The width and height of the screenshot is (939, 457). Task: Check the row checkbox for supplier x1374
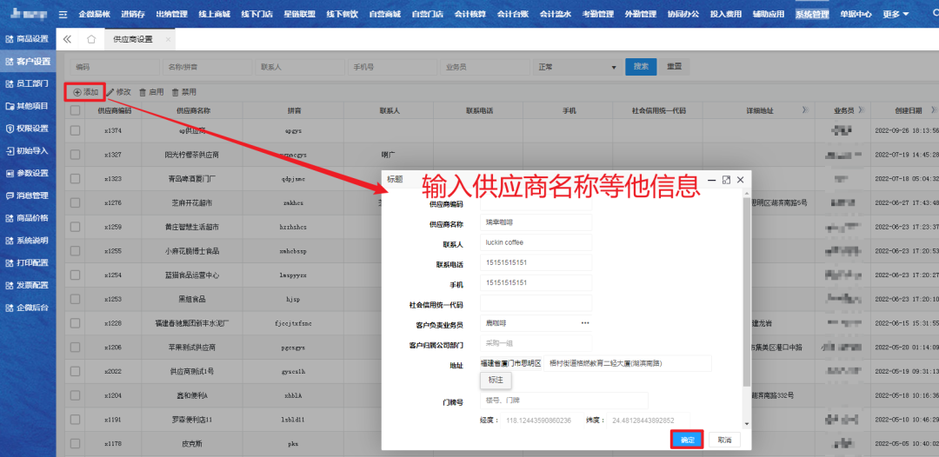click(76, 130)
